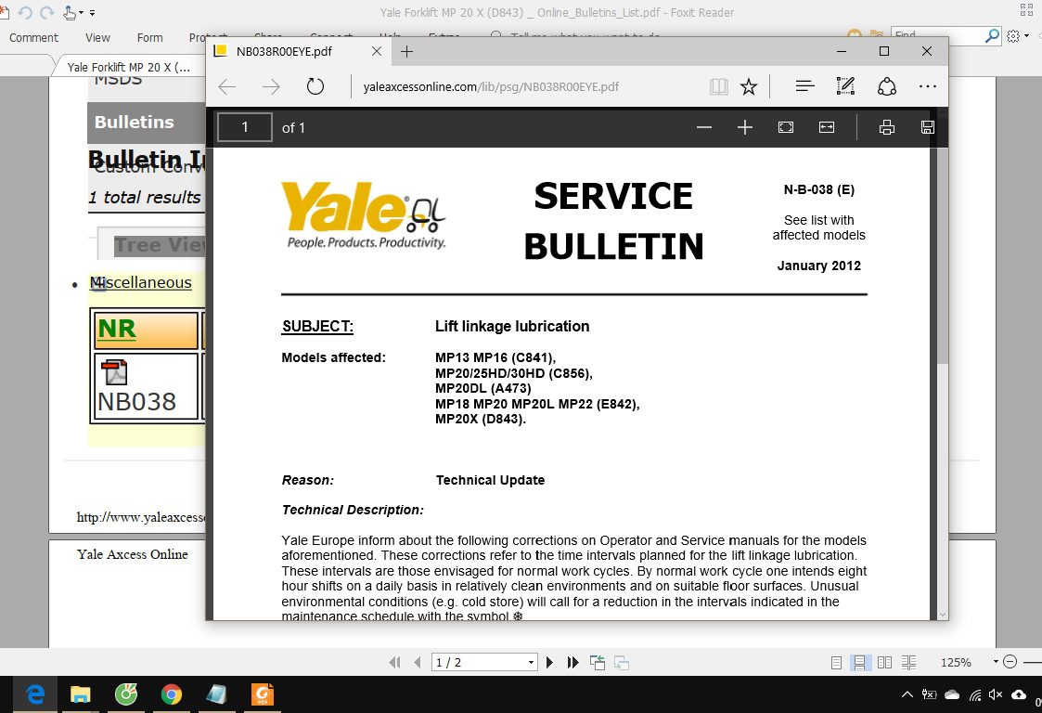Screen dimensions: 1042x713
Task: Open the Foxit Form tab
Action: 149,38
